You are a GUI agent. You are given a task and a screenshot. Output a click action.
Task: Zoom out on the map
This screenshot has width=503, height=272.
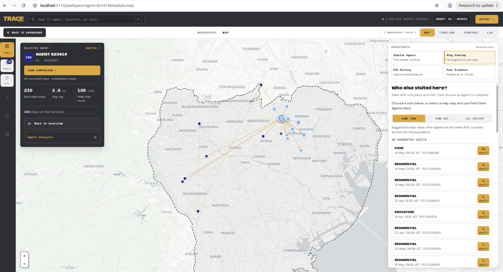[x=24, y=264]
